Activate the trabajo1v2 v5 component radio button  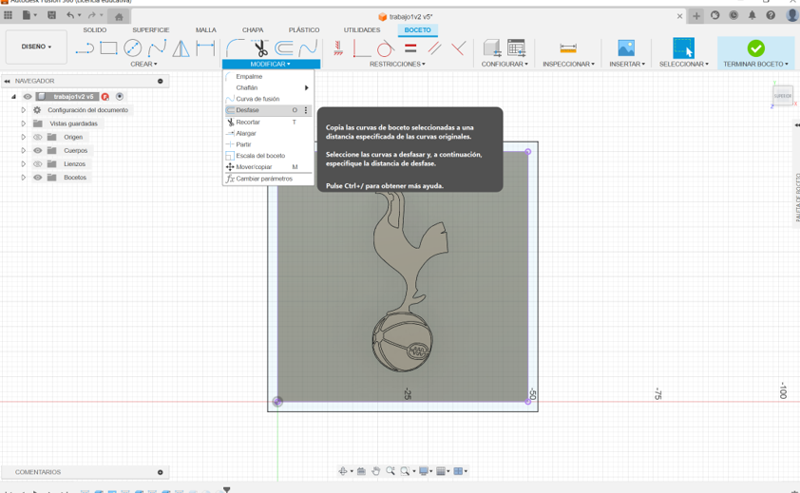[x=120, y=97]
